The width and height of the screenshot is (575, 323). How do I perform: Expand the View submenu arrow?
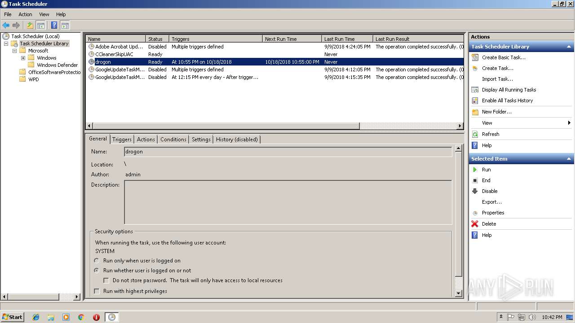[x=569, y=123]
